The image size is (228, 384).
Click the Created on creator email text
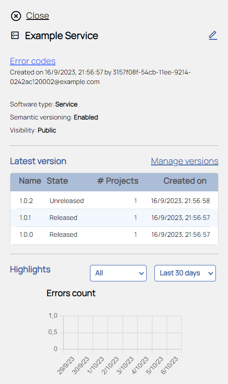pyautogui.click(x=100, y=77)
